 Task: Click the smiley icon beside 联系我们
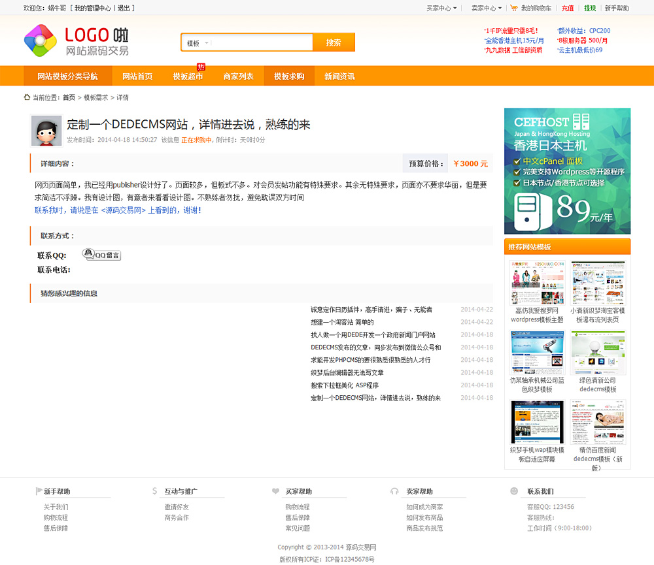514,491
